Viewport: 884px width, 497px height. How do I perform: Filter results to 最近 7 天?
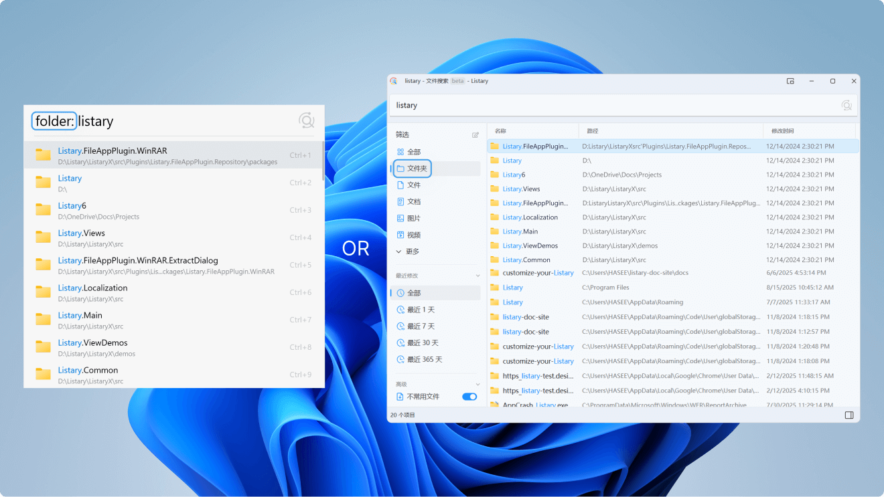click(435, 326)
